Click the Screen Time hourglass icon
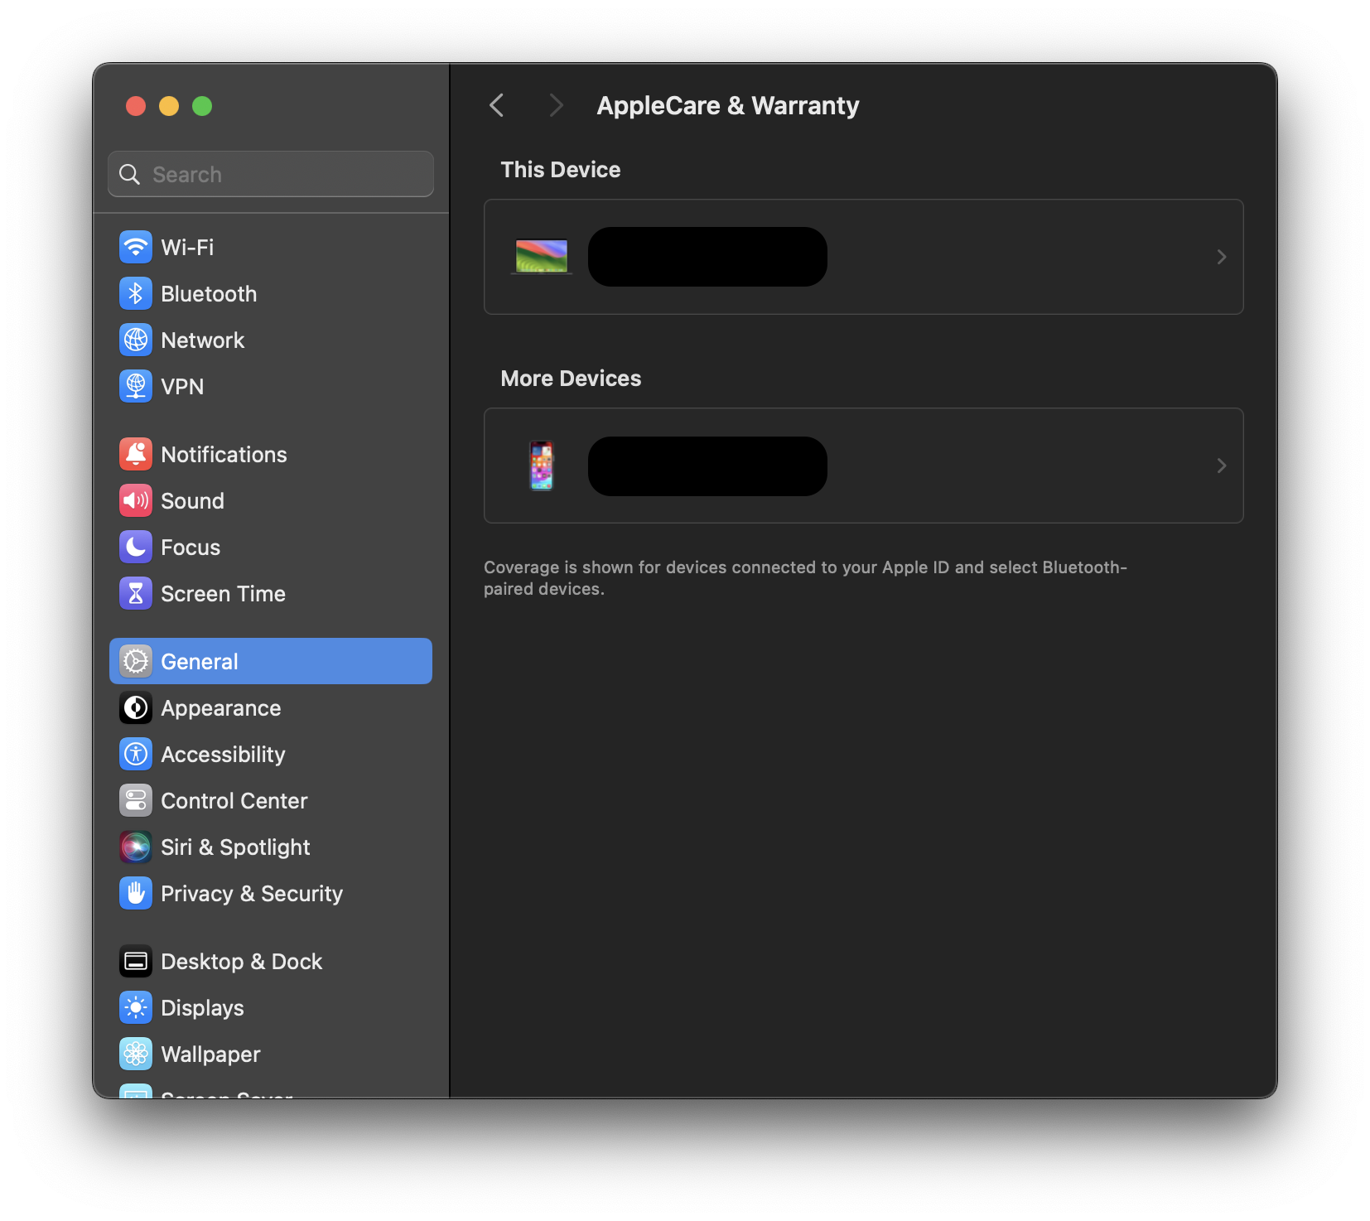This screenshot has height=1221, width=1370. coord(136,593)
